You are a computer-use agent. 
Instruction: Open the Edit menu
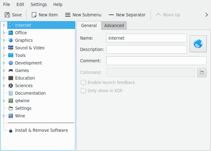(20, 4)
